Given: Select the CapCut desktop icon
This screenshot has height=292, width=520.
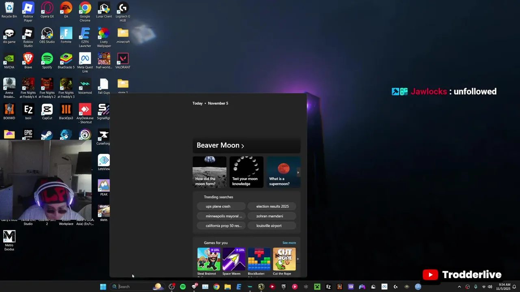Looking at the screenshot, I should click(x=47, y=112).
